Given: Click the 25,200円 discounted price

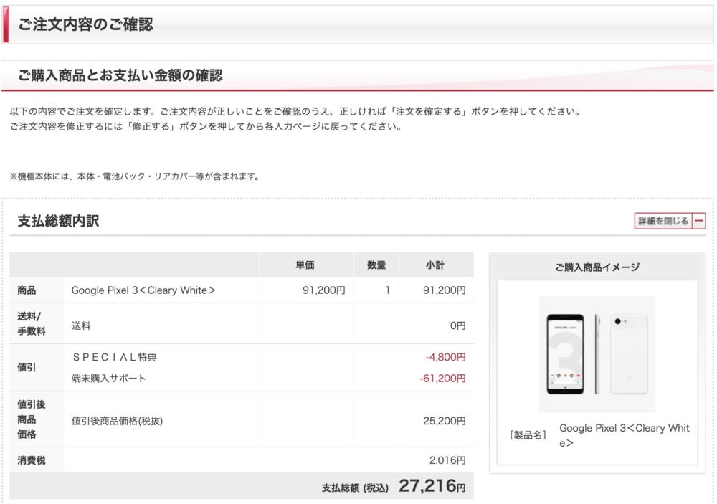Looking at the screenshot, I should [444, 421].
